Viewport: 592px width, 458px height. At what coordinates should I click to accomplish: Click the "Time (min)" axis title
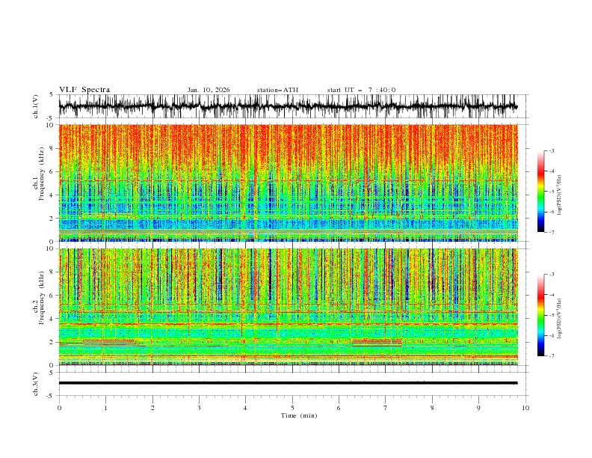click(299, 415)
